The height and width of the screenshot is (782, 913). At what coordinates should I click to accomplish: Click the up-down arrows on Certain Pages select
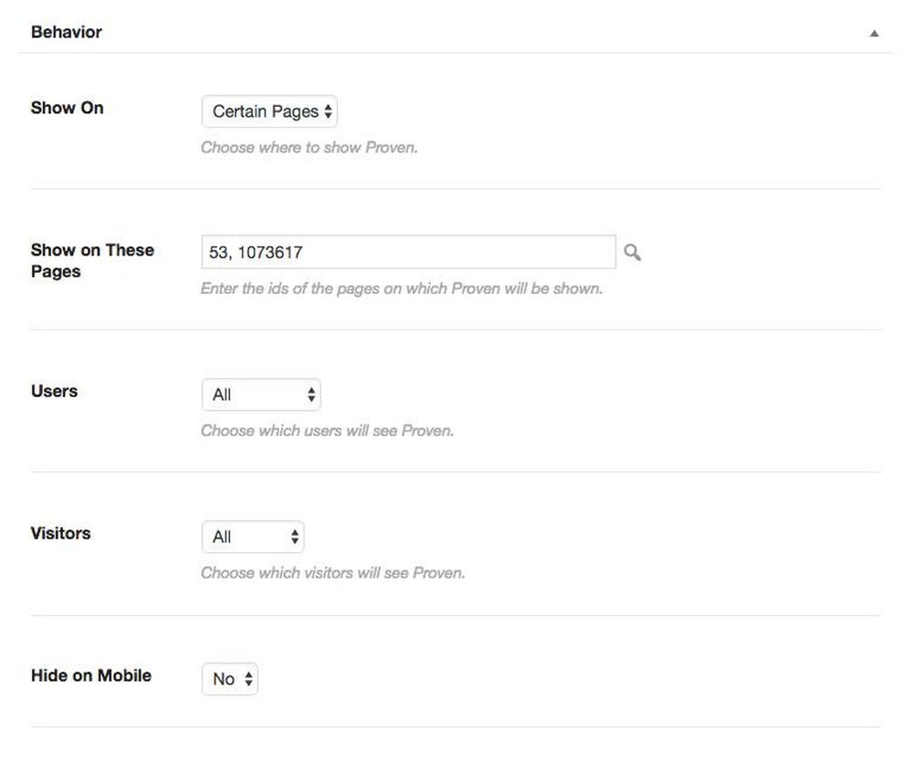coord(328,111)
